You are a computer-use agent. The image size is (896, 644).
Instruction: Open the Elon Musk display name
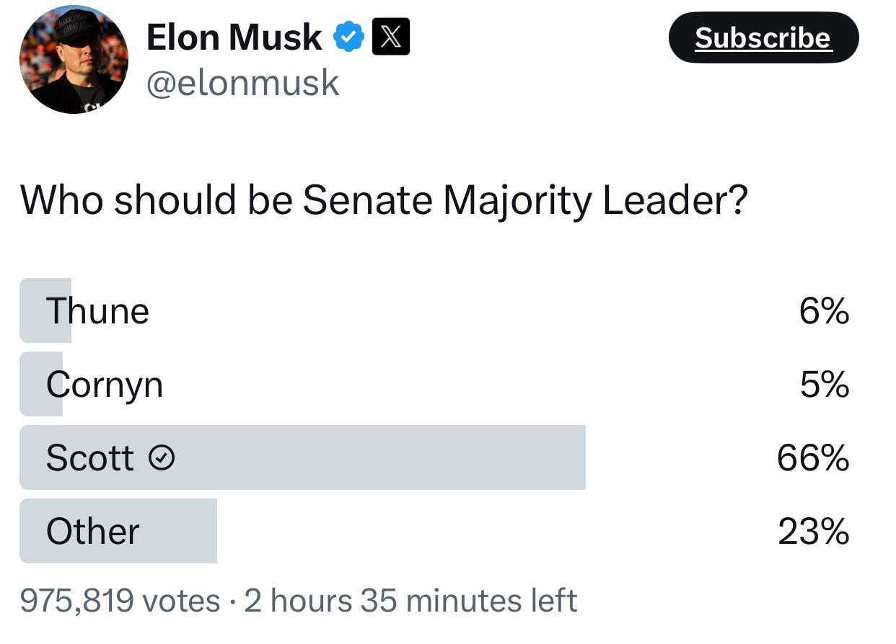[234, 37]
